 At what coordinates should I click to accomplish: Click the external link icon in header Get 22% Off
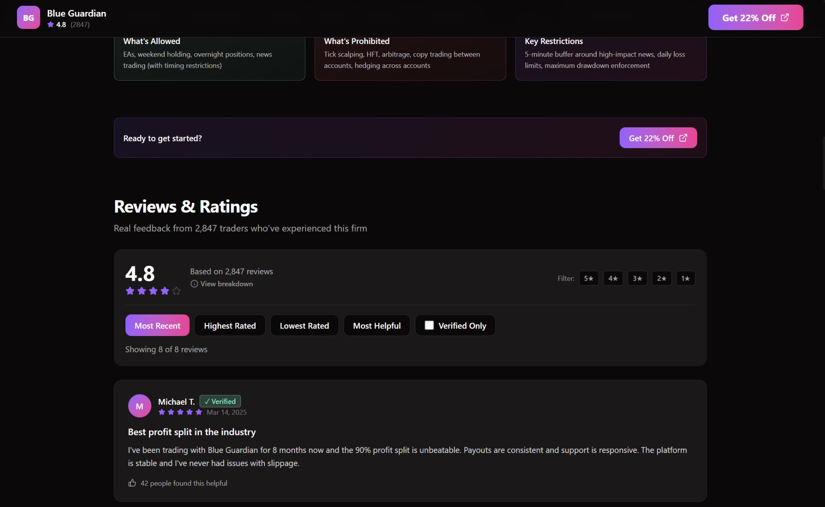[x=785, y=17]
